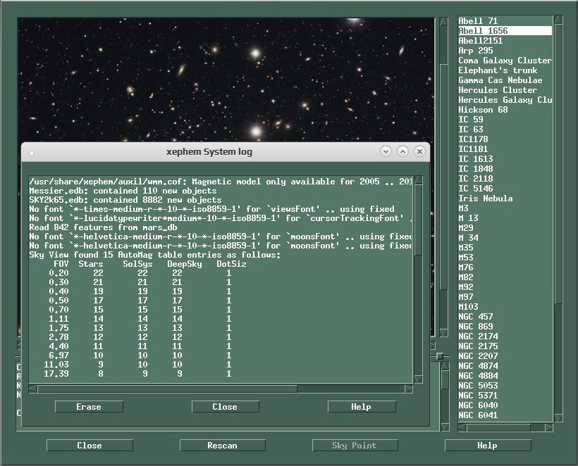This screenshot has height=466, width=578.
Task: Pick Iris Nebula from list
Action: coord(505,199)
